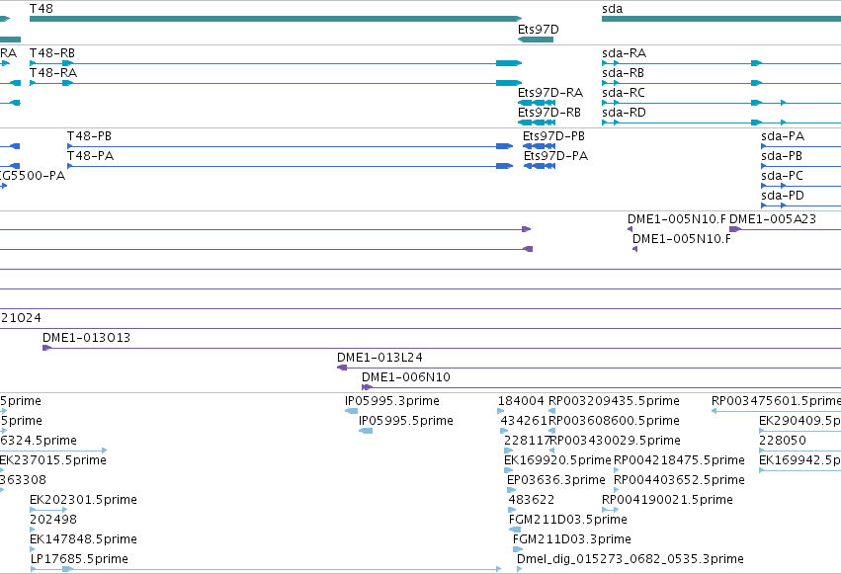
Task: Select the RP004403652.5prime label
Action: point(679,480)
